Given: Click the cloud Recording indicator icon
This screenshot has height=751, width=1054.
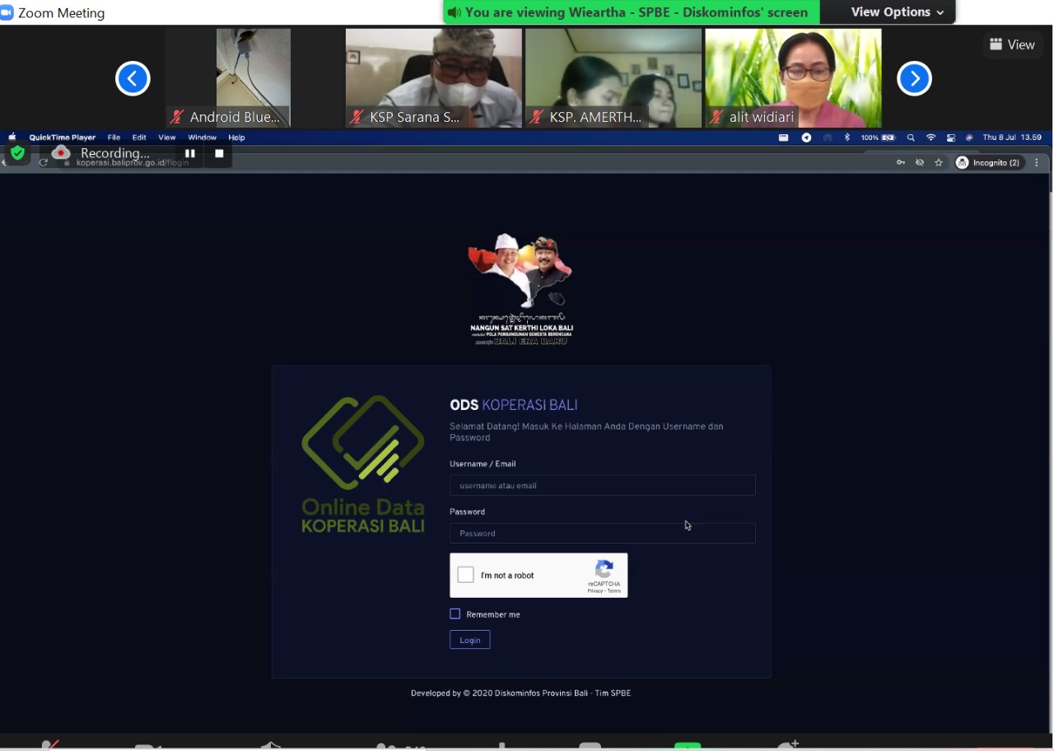Looking at the screenshot, I should [x=60, y=152].
